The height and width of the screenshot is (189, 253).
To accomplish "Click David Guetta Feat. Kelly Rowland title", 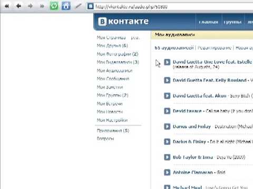I will coord(210,80).
